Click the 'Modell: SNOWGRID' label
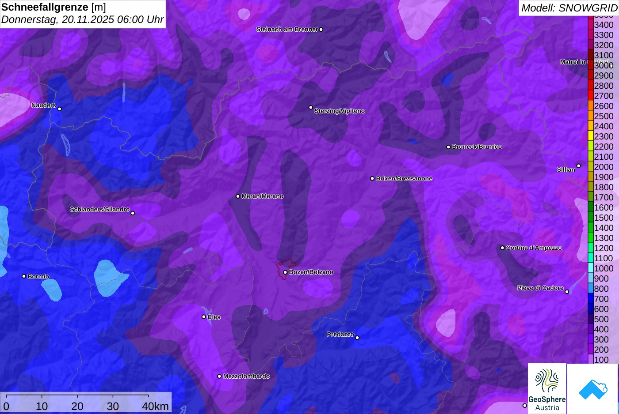The image size is (619, 414). pos(569,8)
